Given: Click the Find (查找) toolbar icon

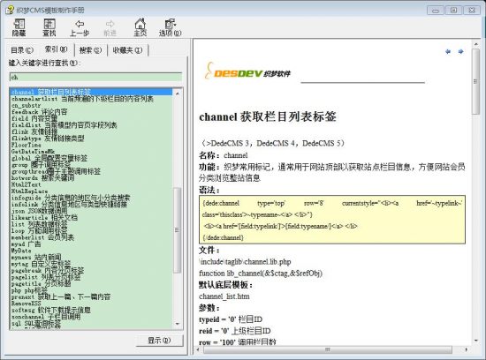Looking at the screenshot, I should tap(49, 27).
